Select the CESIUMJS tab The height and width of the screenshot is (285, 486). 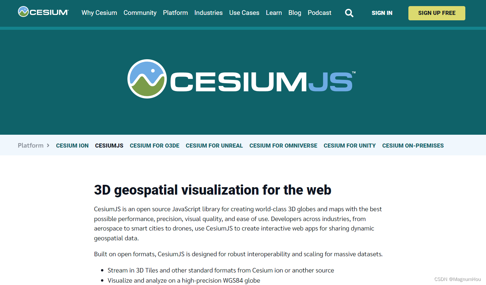[109, 146]
